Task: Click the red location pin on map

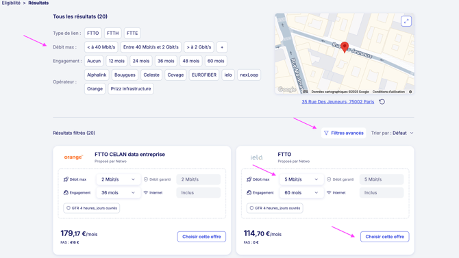Action: pyautogui.click(x=345, y=47)
